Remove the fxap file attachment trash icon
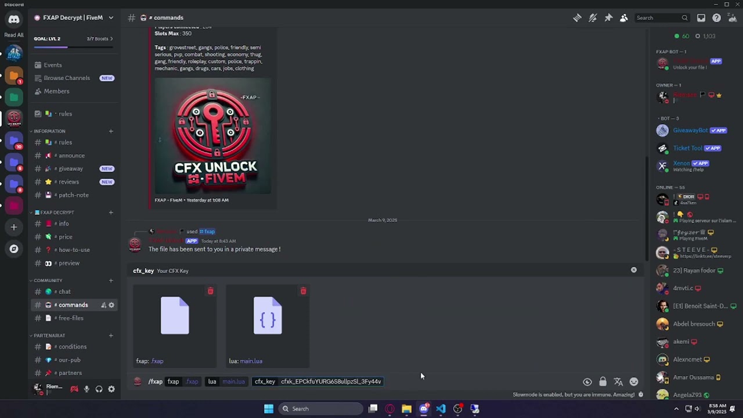Viewport: 743px width, 418px height. point(211,291)
